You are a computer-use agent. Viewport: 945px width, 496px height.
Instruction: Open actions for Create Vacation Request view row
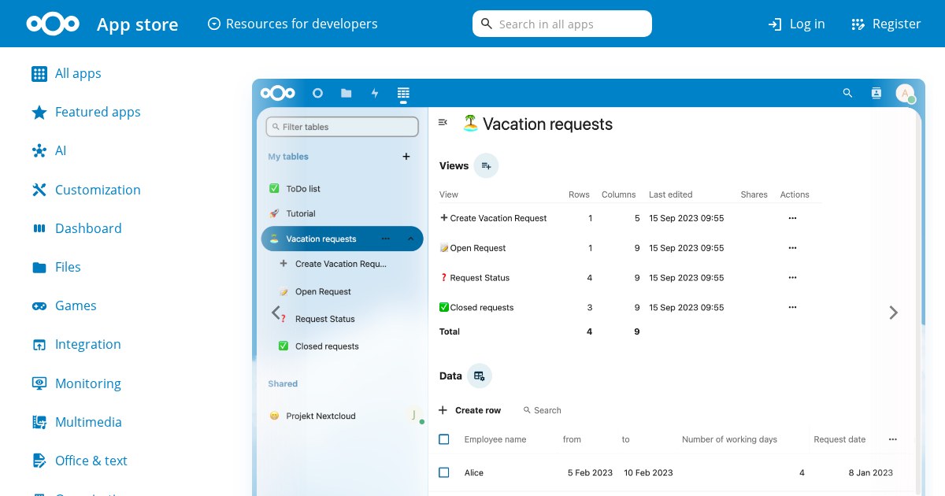click(792, 218)
